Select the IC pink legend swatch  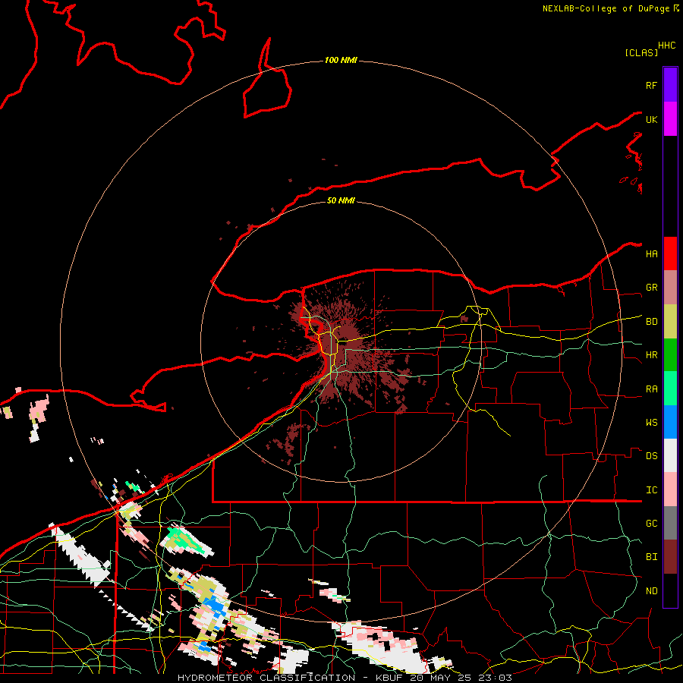pyautogui.click(x=670, y=489)
